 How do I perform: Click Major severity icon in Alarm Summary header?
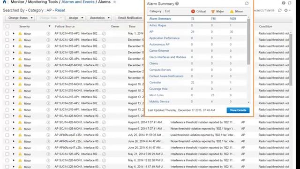point(213,12)
